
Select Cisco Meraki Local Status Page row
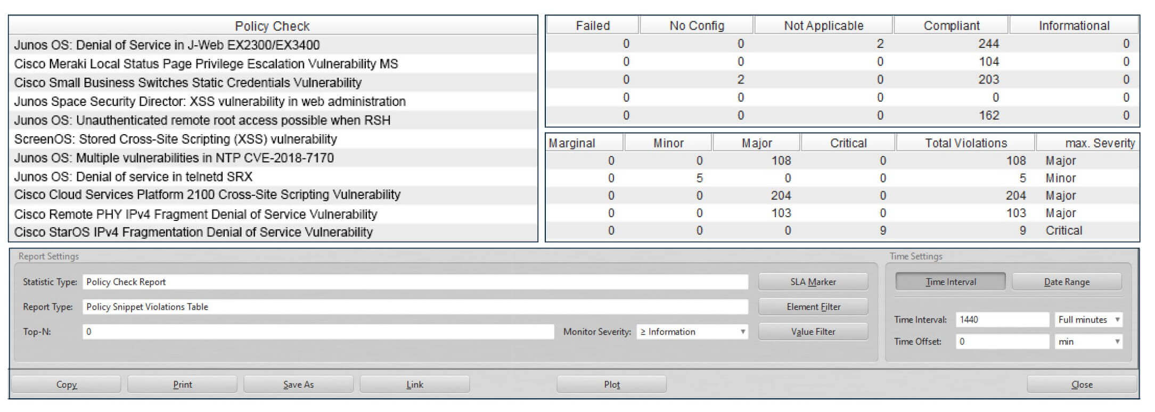pos(273,64)
